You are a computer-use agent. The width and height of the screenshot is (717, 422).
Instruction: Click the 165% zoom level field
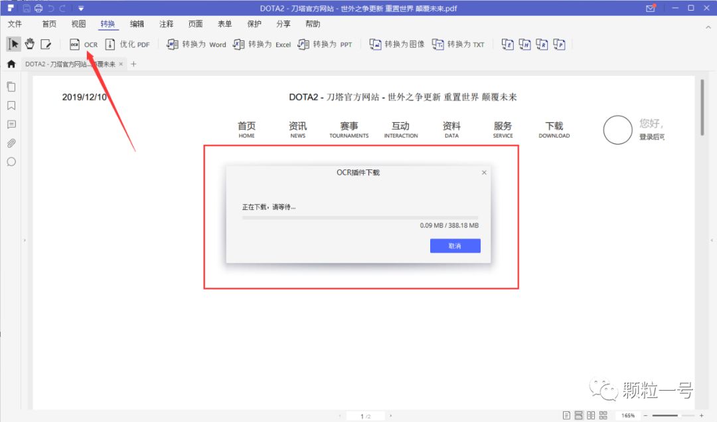pyautogui.click(x=628, y=415)
